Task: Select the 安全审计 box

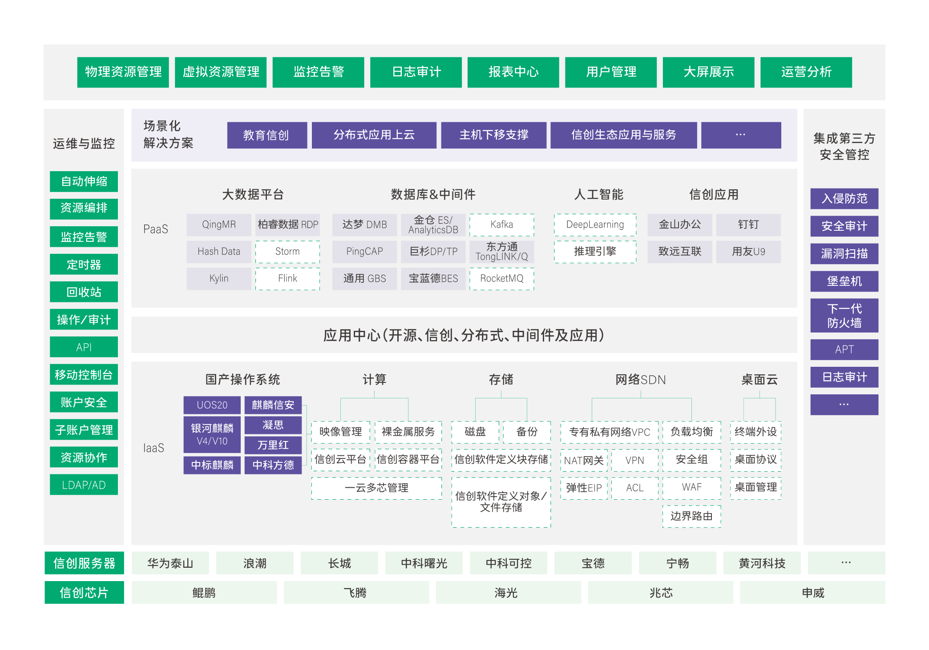Action: pyautogui.click(x=844, y=226)
